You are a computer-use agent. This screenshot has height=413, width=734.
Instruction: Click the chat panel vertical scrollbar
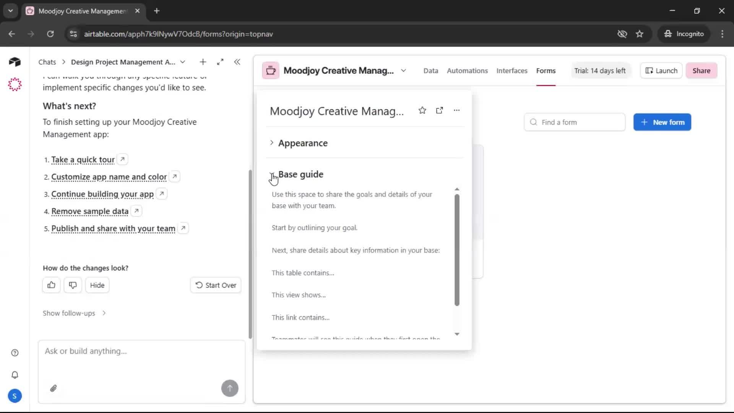click(x=250, y=254)
